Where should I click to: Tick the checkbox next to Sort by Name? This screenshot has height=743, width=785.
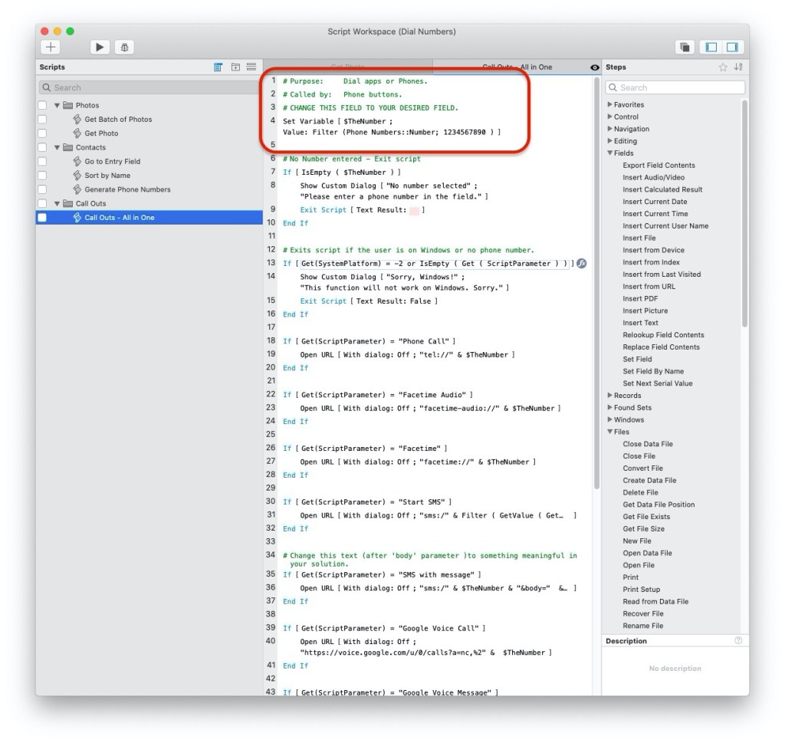tap(42, 176)
